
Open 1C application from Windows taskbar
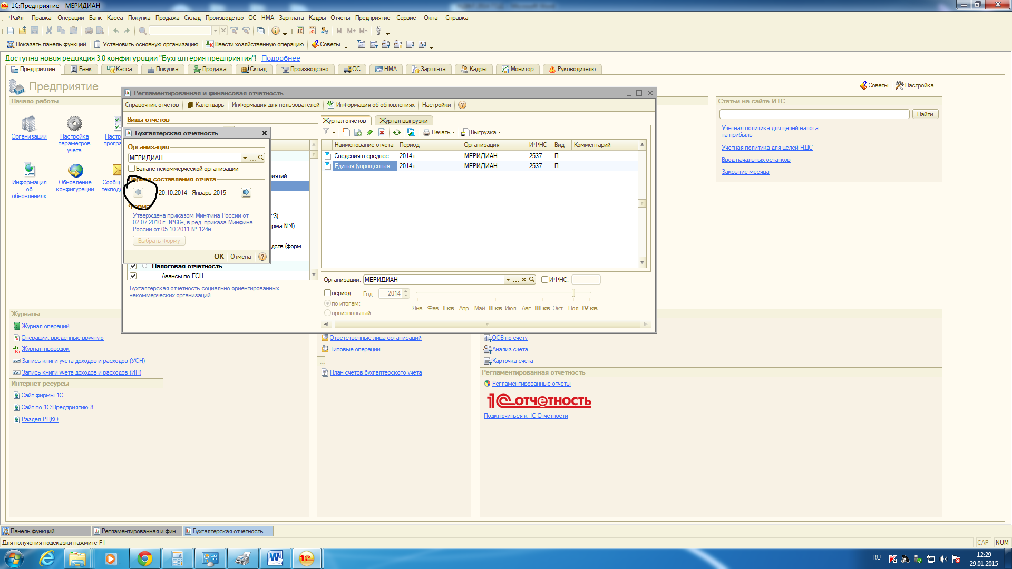[x=307, y=558]
